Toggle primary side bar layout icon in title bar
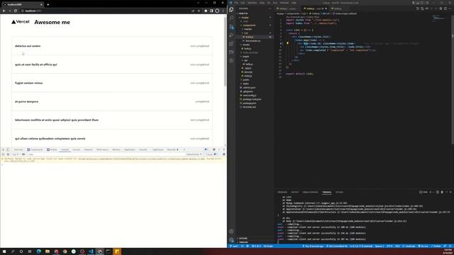454x255 pixels. point(414,3)
